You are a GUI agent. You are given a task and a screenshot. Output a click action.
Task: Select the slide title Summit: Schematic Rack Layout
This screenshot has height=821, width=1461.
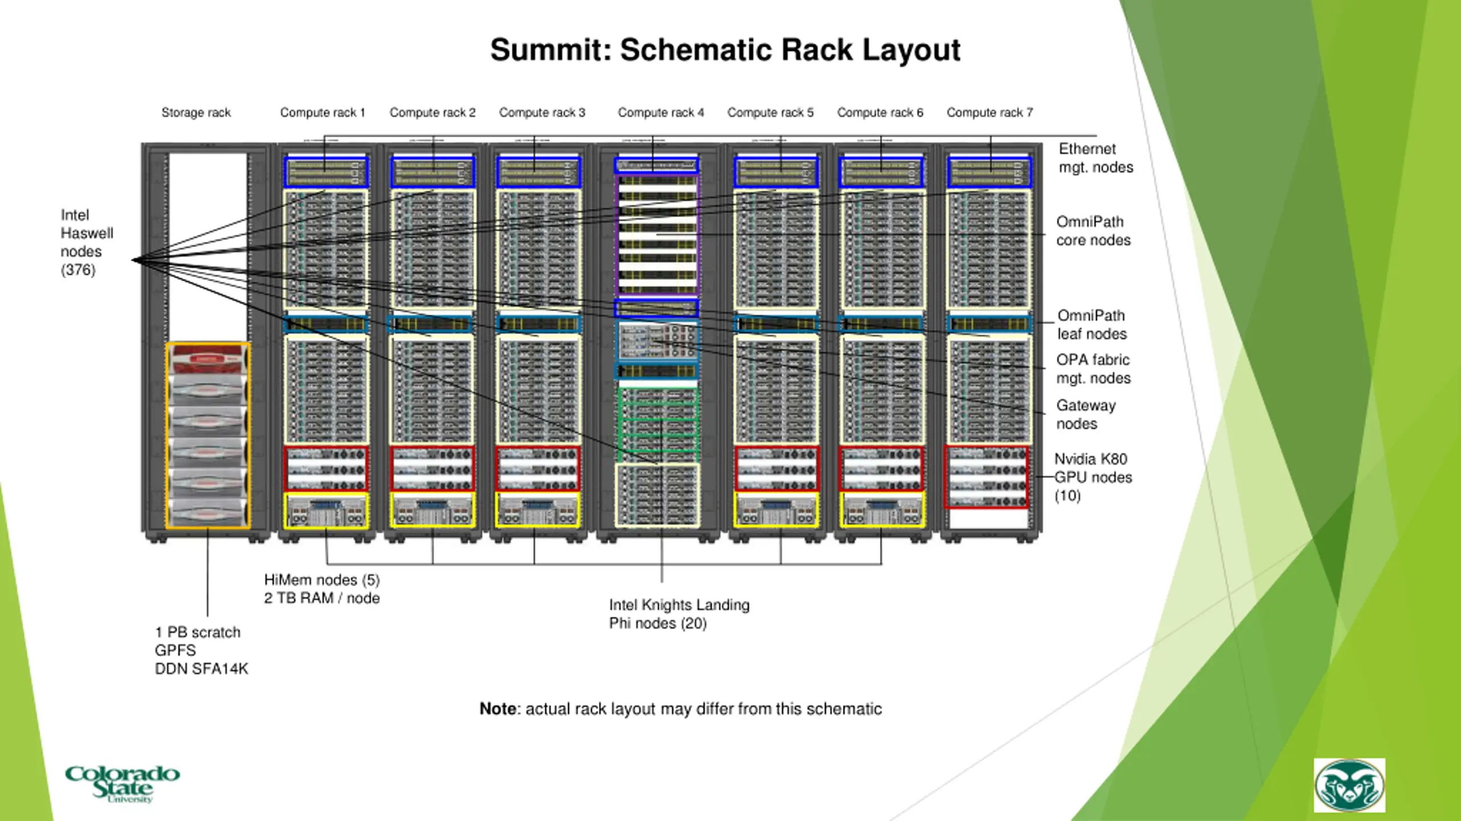725,50
